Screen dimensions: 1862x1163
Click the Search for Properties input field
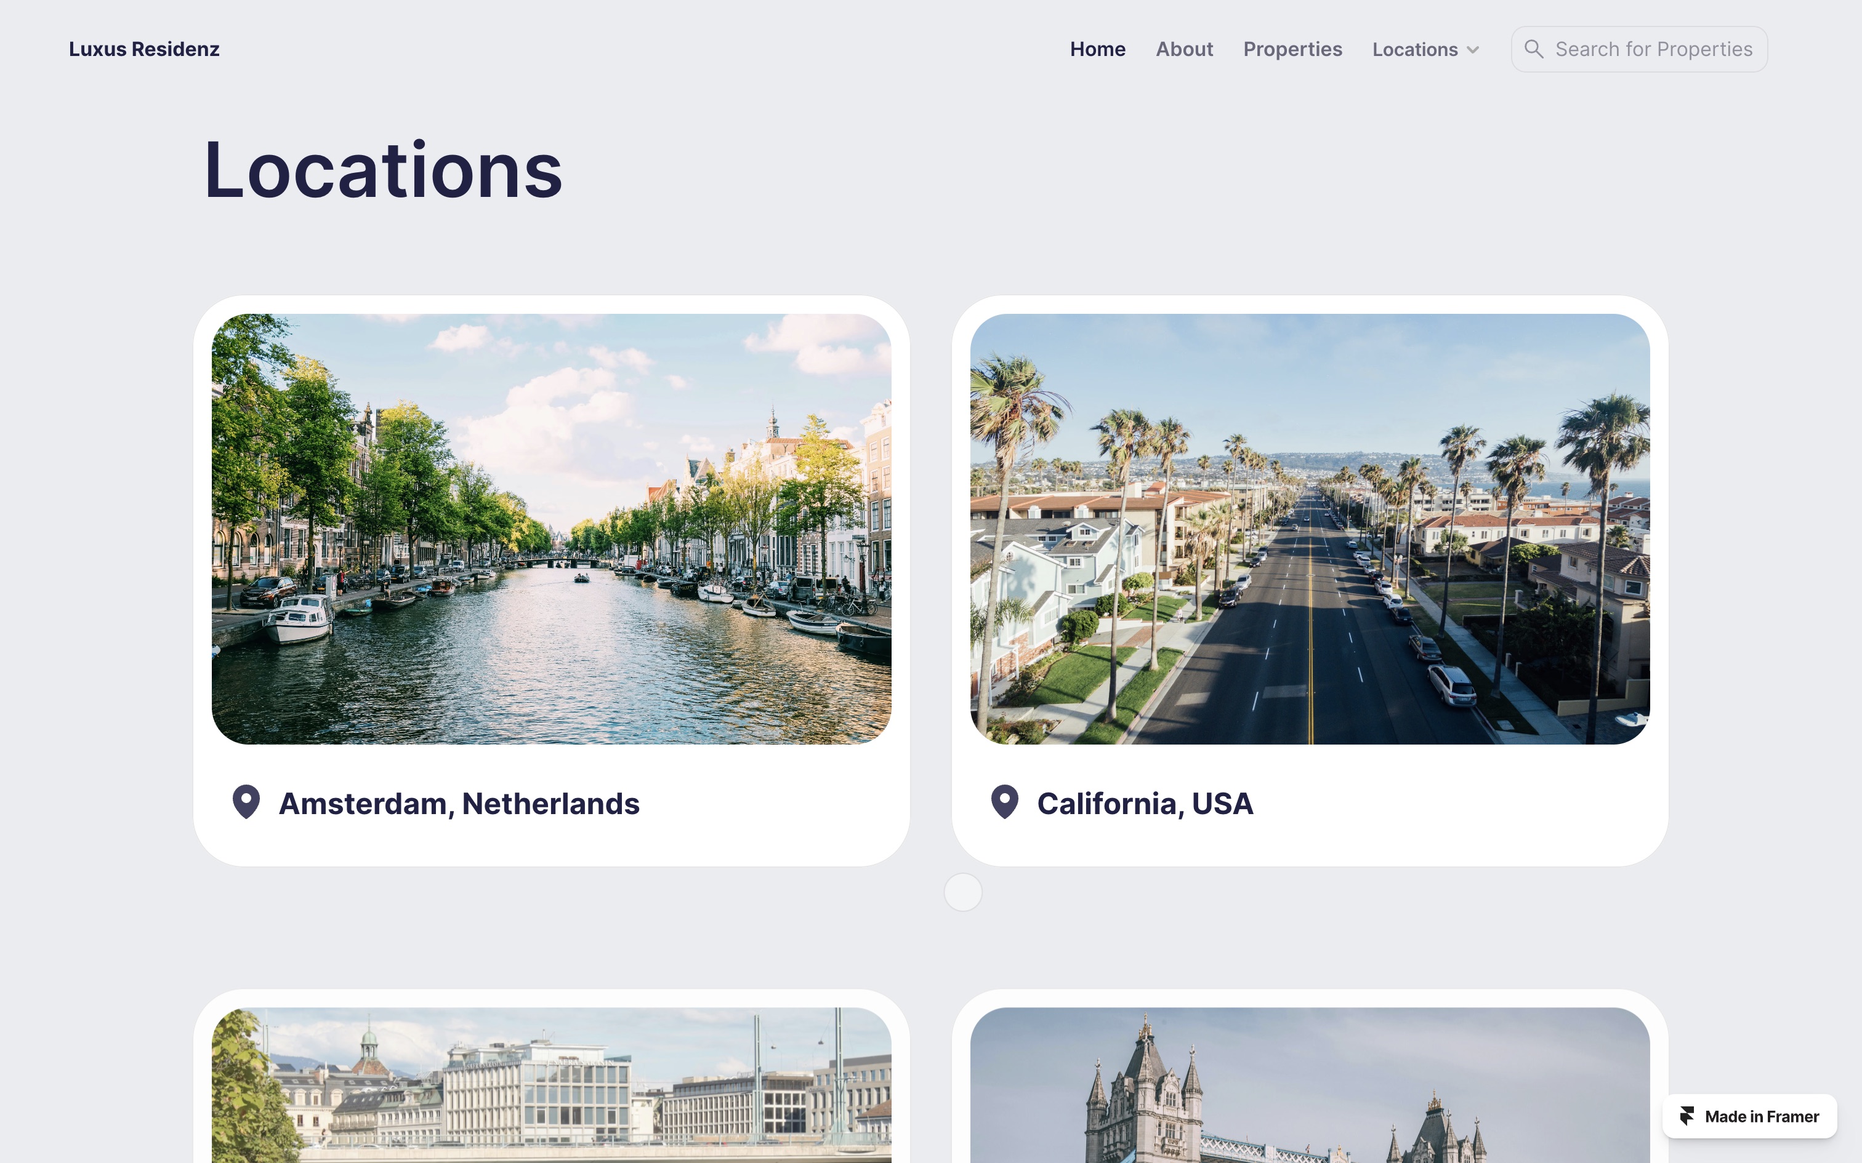point(1654,49)
